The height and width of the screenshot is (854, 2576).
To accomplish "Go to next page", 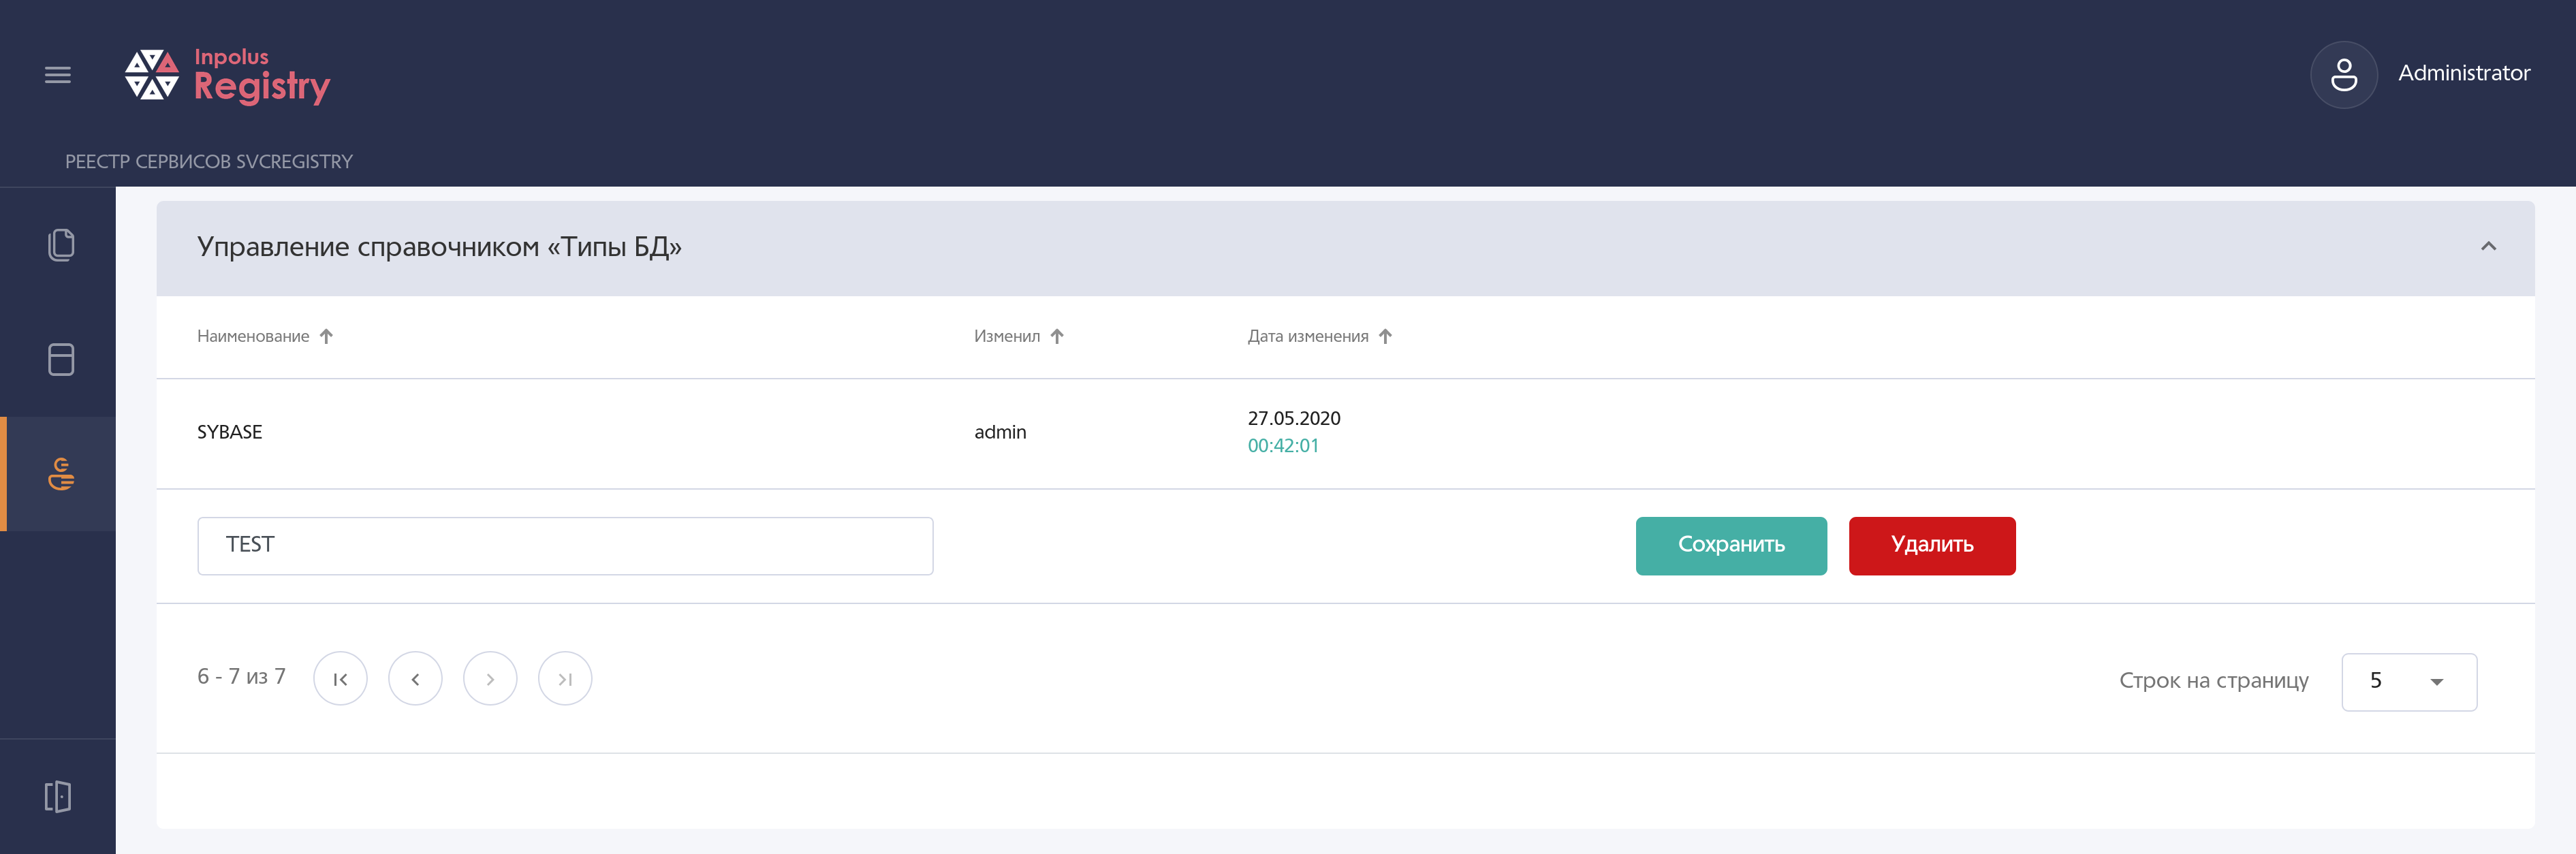I will (490, 679).
